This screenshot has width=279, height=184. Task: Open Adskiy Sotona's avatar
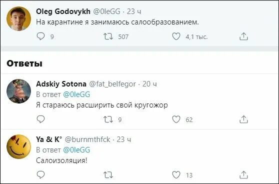pos(18,91)
